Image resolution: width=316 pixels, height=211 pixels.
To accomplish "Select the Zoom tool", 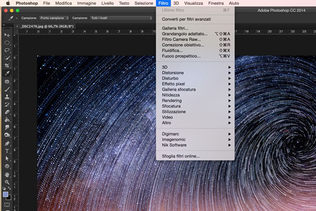I will coord(7,182).
